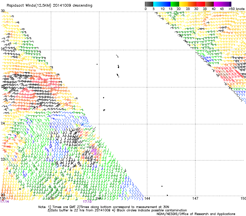Click the longitude axis label '147'

point(195,198)
